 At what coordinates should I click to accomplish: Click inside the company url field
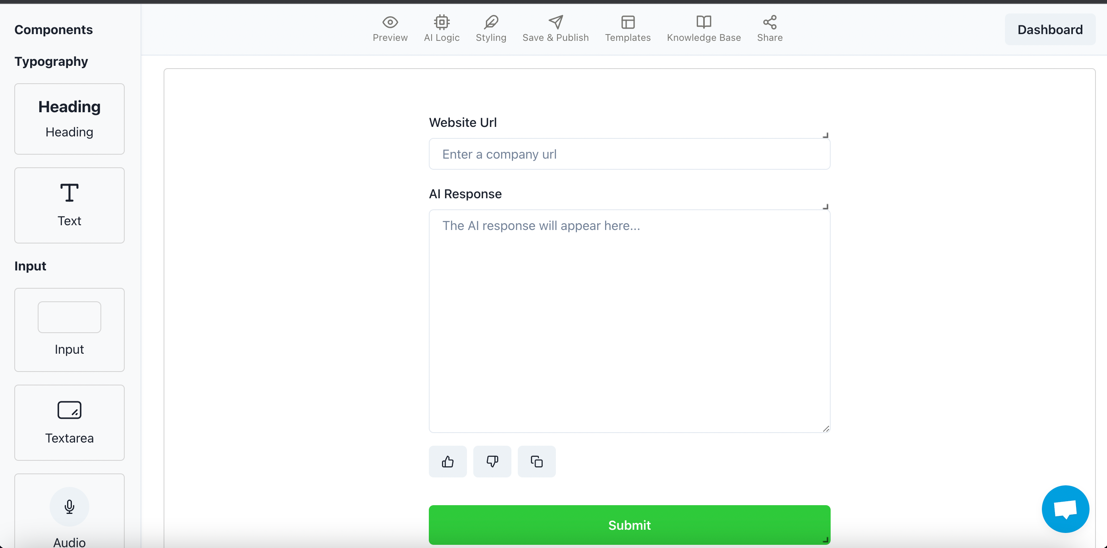629,154
